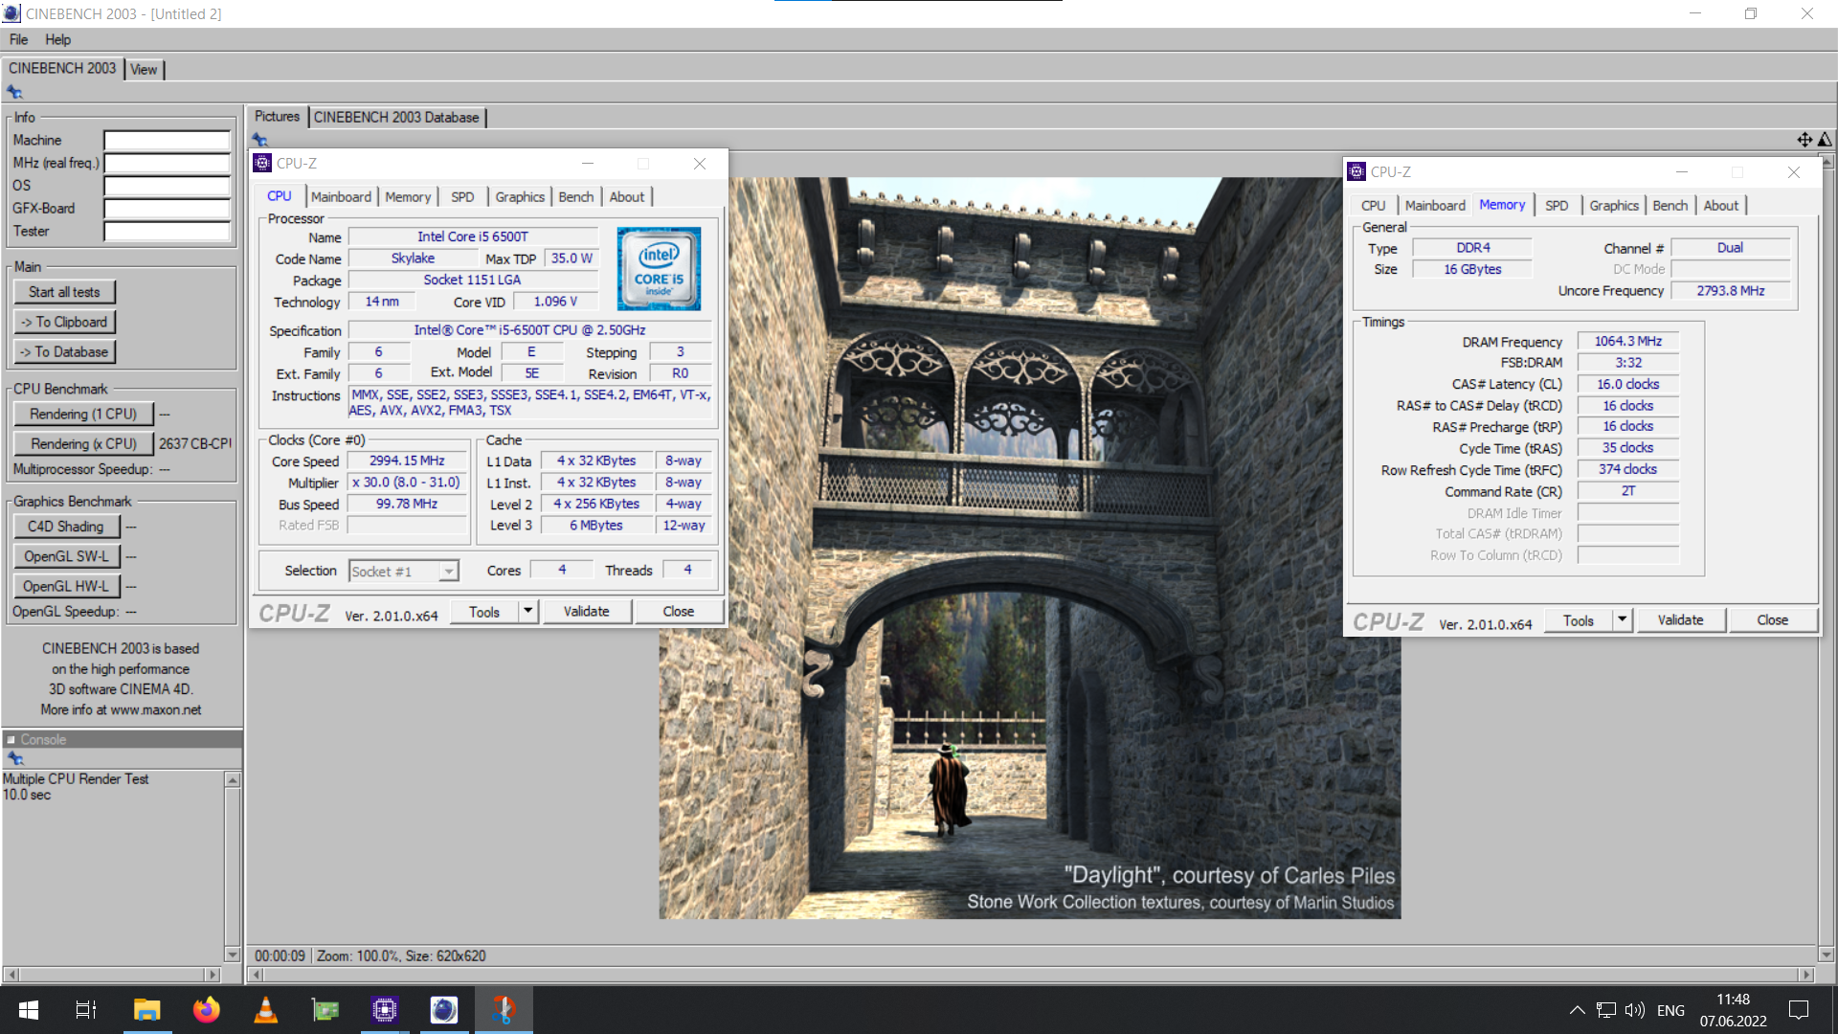
Task: Click the To Clipboard button
Action: (64, 323)
